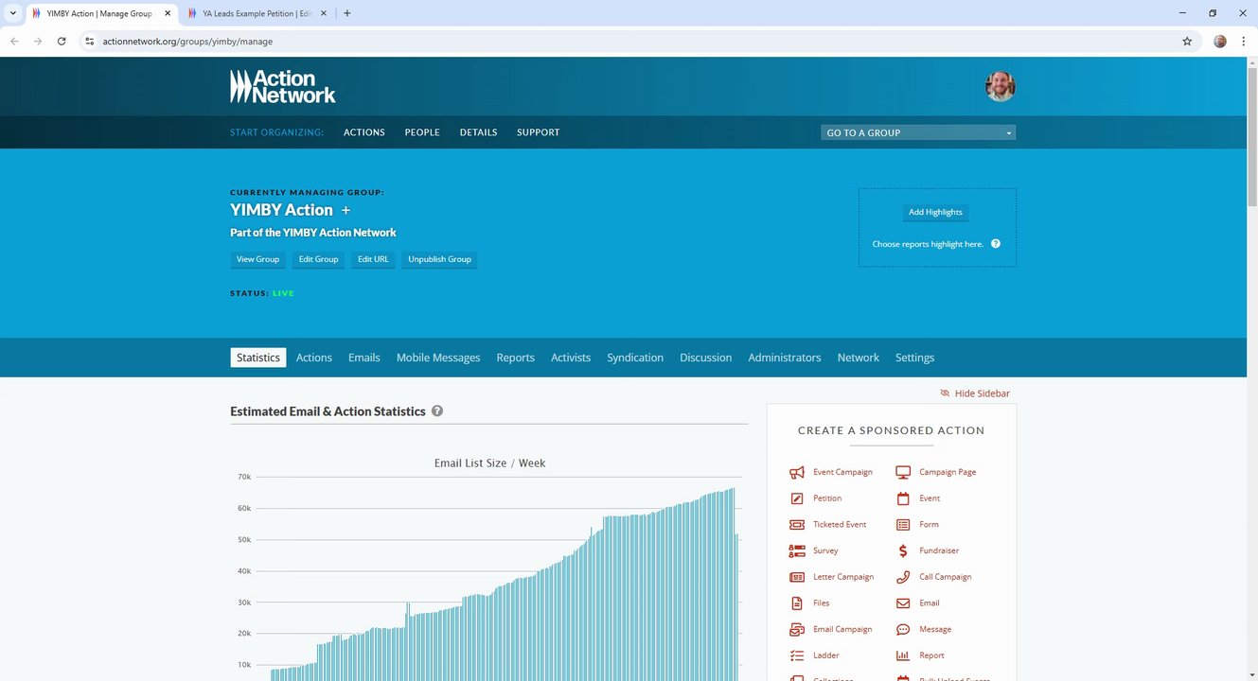Click the Letter Campaign icon
Viewport: 1258px width, 681px height.
pos(797,577)
